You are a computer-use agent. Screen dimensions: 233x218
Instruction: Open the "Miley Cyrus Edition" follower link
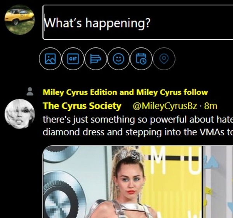pyautogui.click(x=80, y=92)
